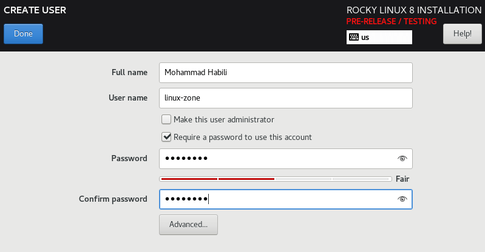The width and height of the screenshot is (485, 252).
Task: Focus the Confirm password input field
Action: [286, 199]
